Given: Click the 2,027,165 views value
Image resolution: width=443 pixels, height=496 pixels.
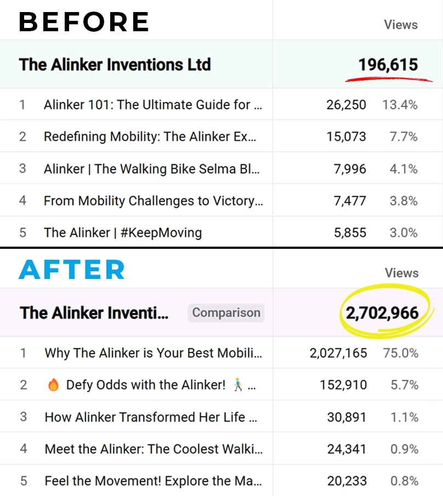Looking at the screenshot, I should pyautogui.click(x=338, y=353).
